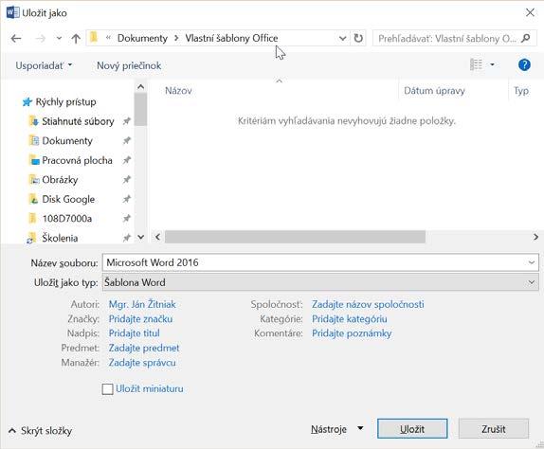Click the sidebar vertical scrollbar thumb
Screen dimensions: 544x449
[140, 110]
